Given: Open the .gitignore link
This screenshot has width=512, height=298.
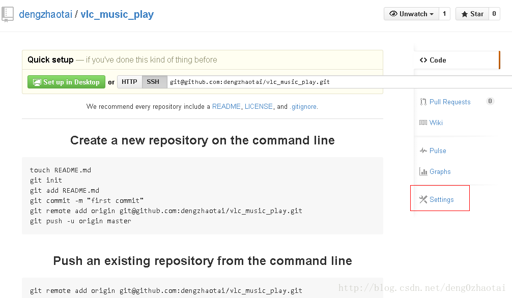Looking at the screenshot, I should pyautogui.click(x=303, y=107).
